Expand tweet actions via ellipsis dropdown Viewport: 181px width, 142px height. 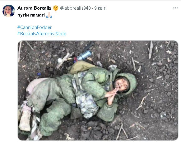point(175,8)
